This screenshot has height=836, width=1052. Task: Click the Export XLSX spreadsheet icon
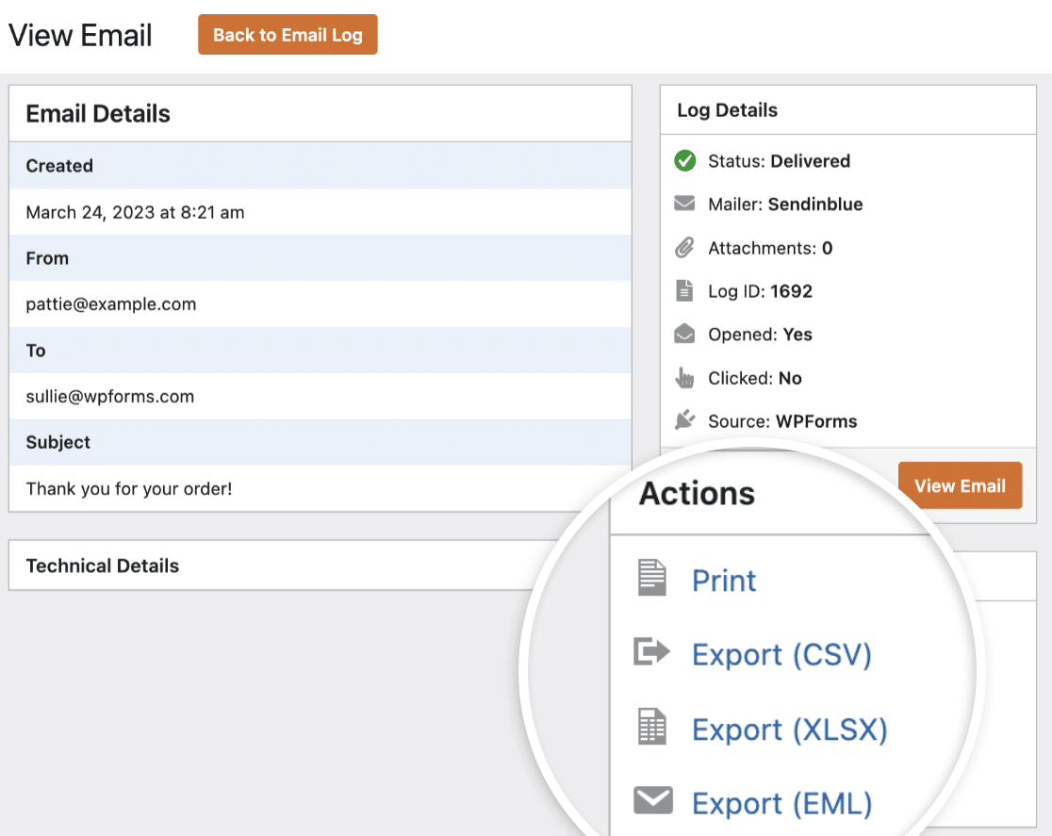tap(651, 727)
